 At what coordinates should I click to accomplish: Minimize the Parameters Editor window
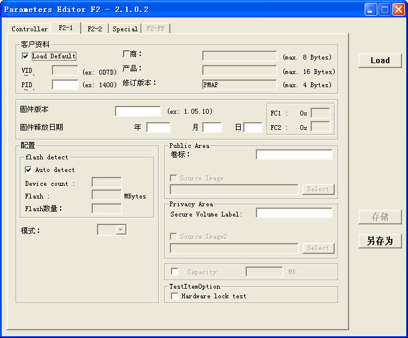click(x=371, y=9)
